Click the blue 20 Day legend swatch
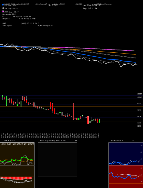The height and width of the screenshot is (188, 143). [x=3, y=5]
